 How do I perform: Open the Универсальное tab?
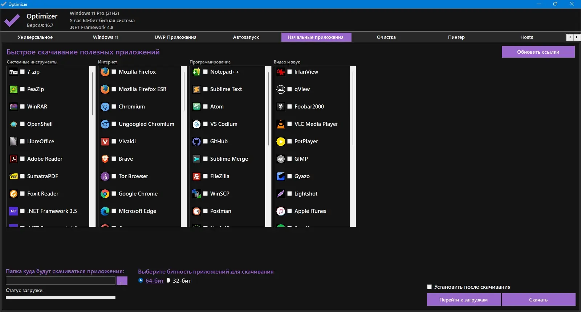click(35, 37)
